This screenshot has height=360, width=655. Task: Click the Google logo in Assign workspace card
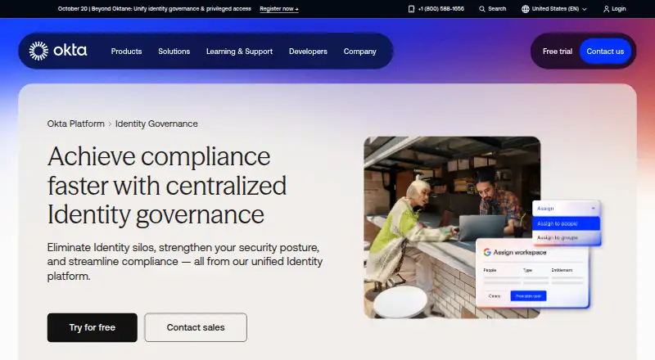(x=487, y=252)
